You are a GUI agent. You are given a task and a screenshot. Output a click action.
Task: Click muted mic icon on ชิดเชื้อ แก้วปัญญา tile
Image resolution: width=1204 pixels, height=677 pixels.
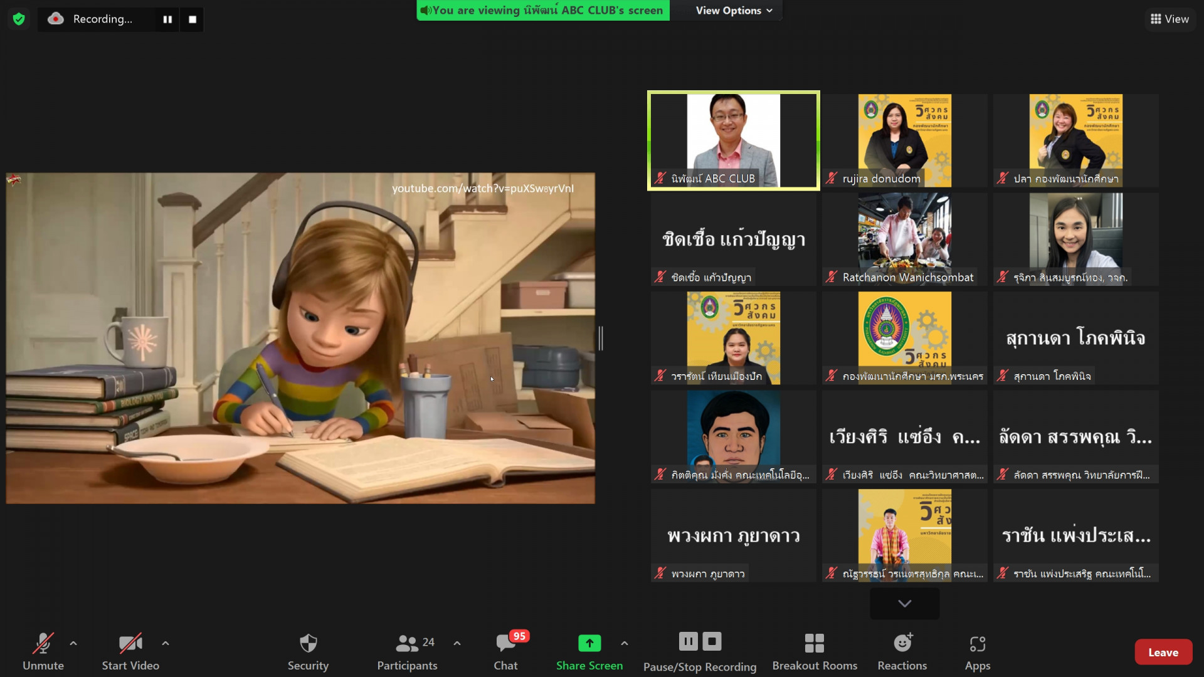pos(660,277)
